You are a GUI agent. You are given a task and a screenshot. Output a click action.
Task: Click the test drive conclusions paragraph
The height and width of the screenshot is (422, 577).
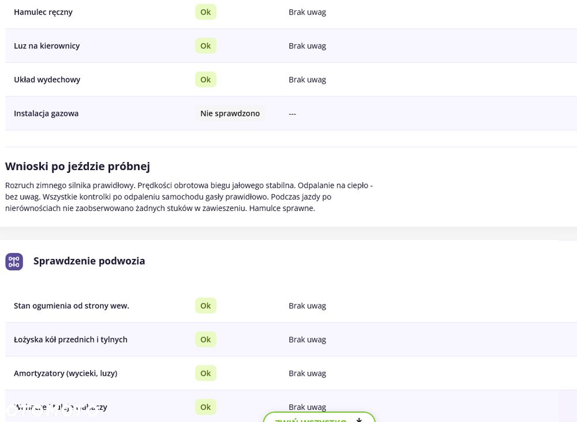(x=189, y=197)
